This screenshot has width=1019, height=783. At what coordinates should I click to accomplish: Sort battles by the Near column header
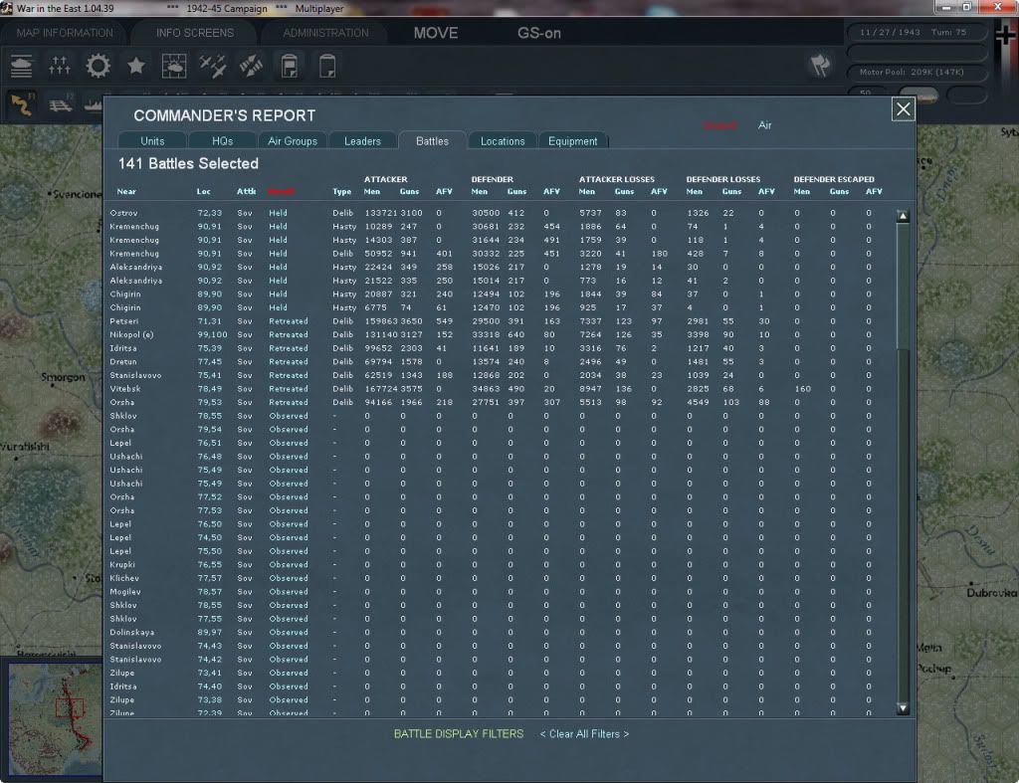[x=126, y=192]
